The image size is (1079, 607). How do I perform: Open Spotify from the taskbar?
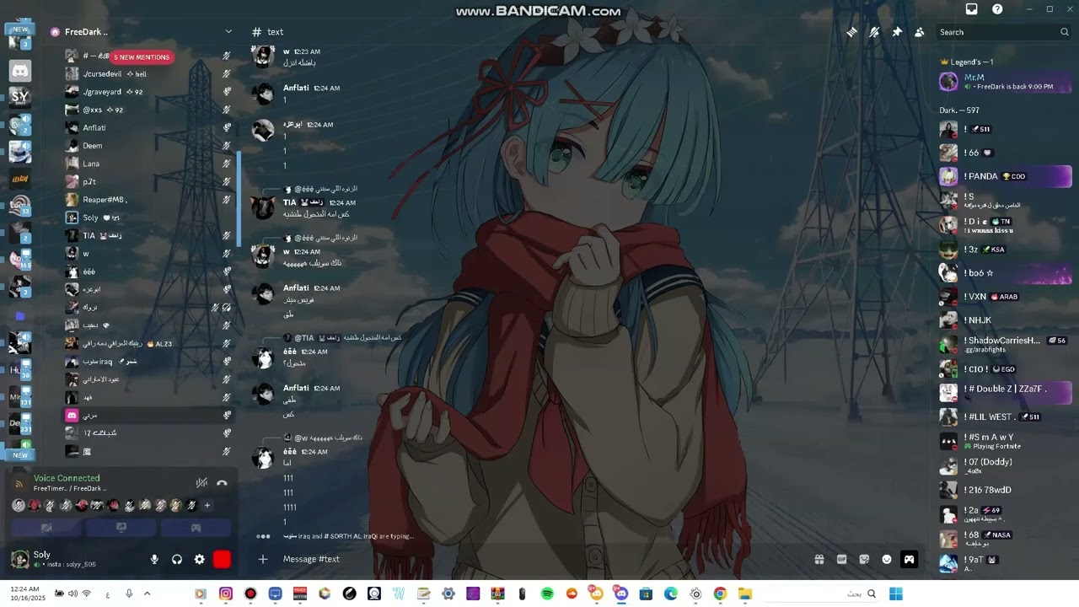point(547,594)
